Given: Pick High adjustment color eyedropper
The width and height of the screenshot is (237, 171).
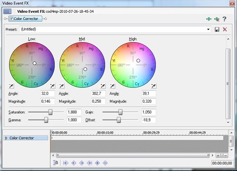Looking at the screenshot, I should coord(154,86).
